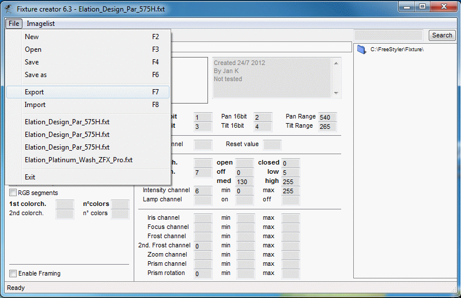
Task: Open the Imagelist menu
Action: [40, 24]
